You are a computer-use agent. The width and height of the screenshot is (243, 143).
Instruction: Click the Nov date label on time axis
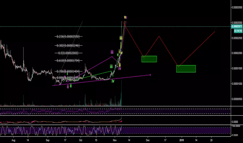tap(115, 140)
